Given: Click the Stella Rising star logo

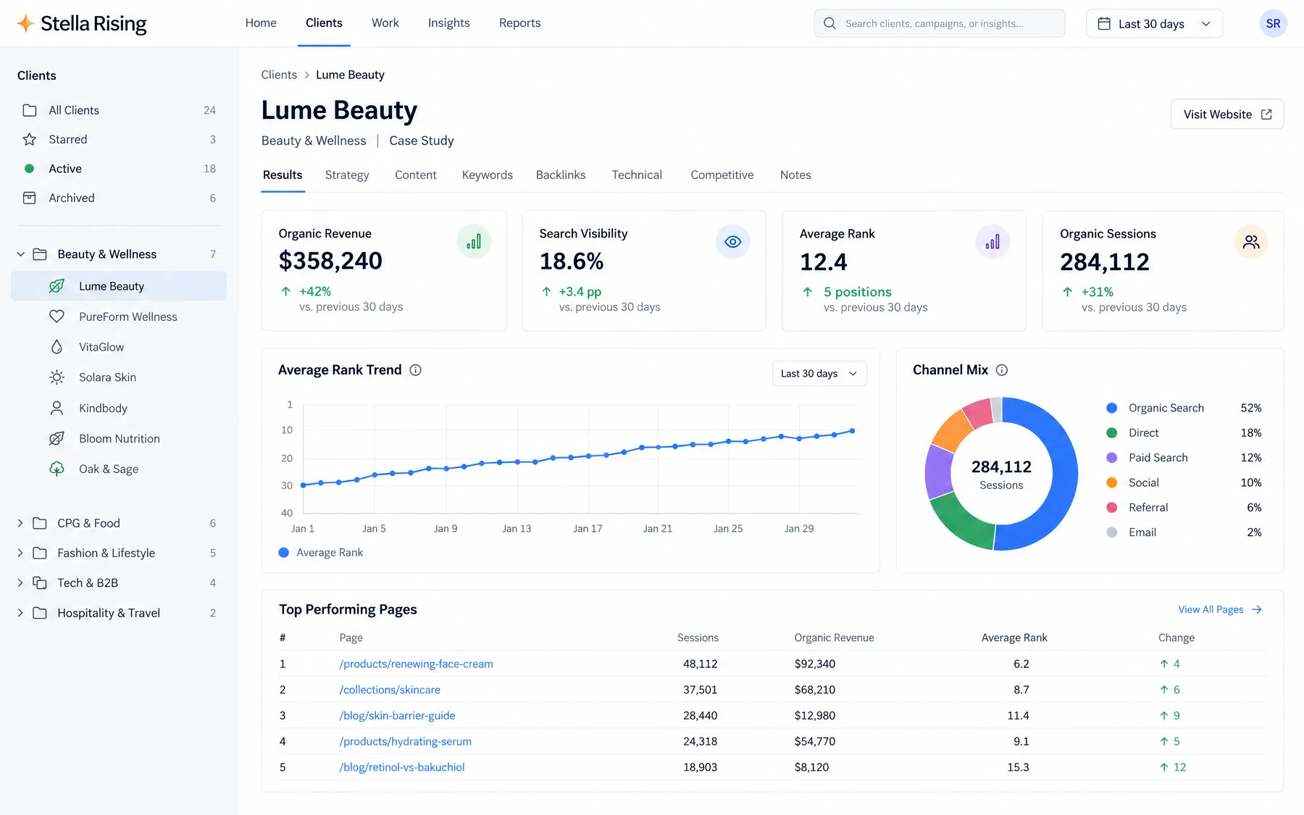Looking at the screenshot, I should 25,24.
